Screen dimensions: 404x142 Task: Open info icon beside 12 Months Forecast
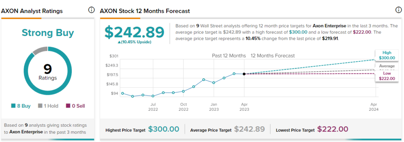(x=398, y=10)
